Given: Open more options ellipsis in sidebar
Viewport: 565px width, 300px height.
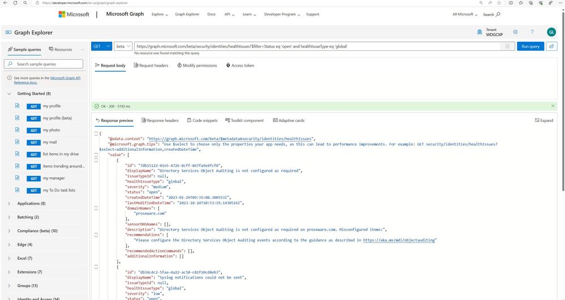Looking at the screenshot, I should (x=83, y=49).
